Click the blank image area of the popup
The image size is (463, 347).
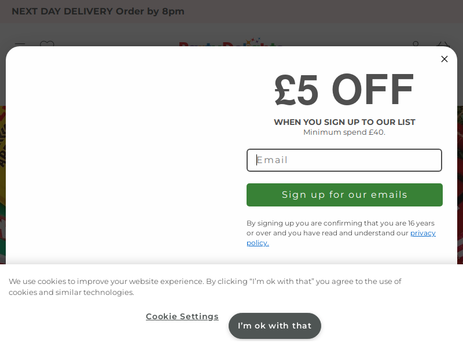coord(124,156)
